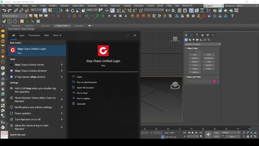Choose the Select Object tool
This screenshot has width=259, height=146.
point(45,11)
